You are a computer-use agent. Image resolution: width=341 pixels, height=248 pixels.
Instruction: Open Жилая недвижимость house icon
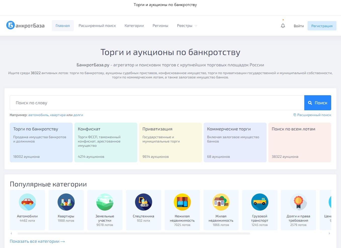click(221, 202)
